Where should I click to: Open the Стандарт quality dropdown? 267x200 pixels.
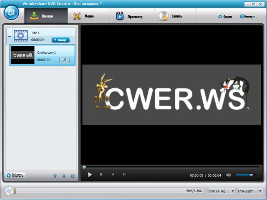click(250, 191)
